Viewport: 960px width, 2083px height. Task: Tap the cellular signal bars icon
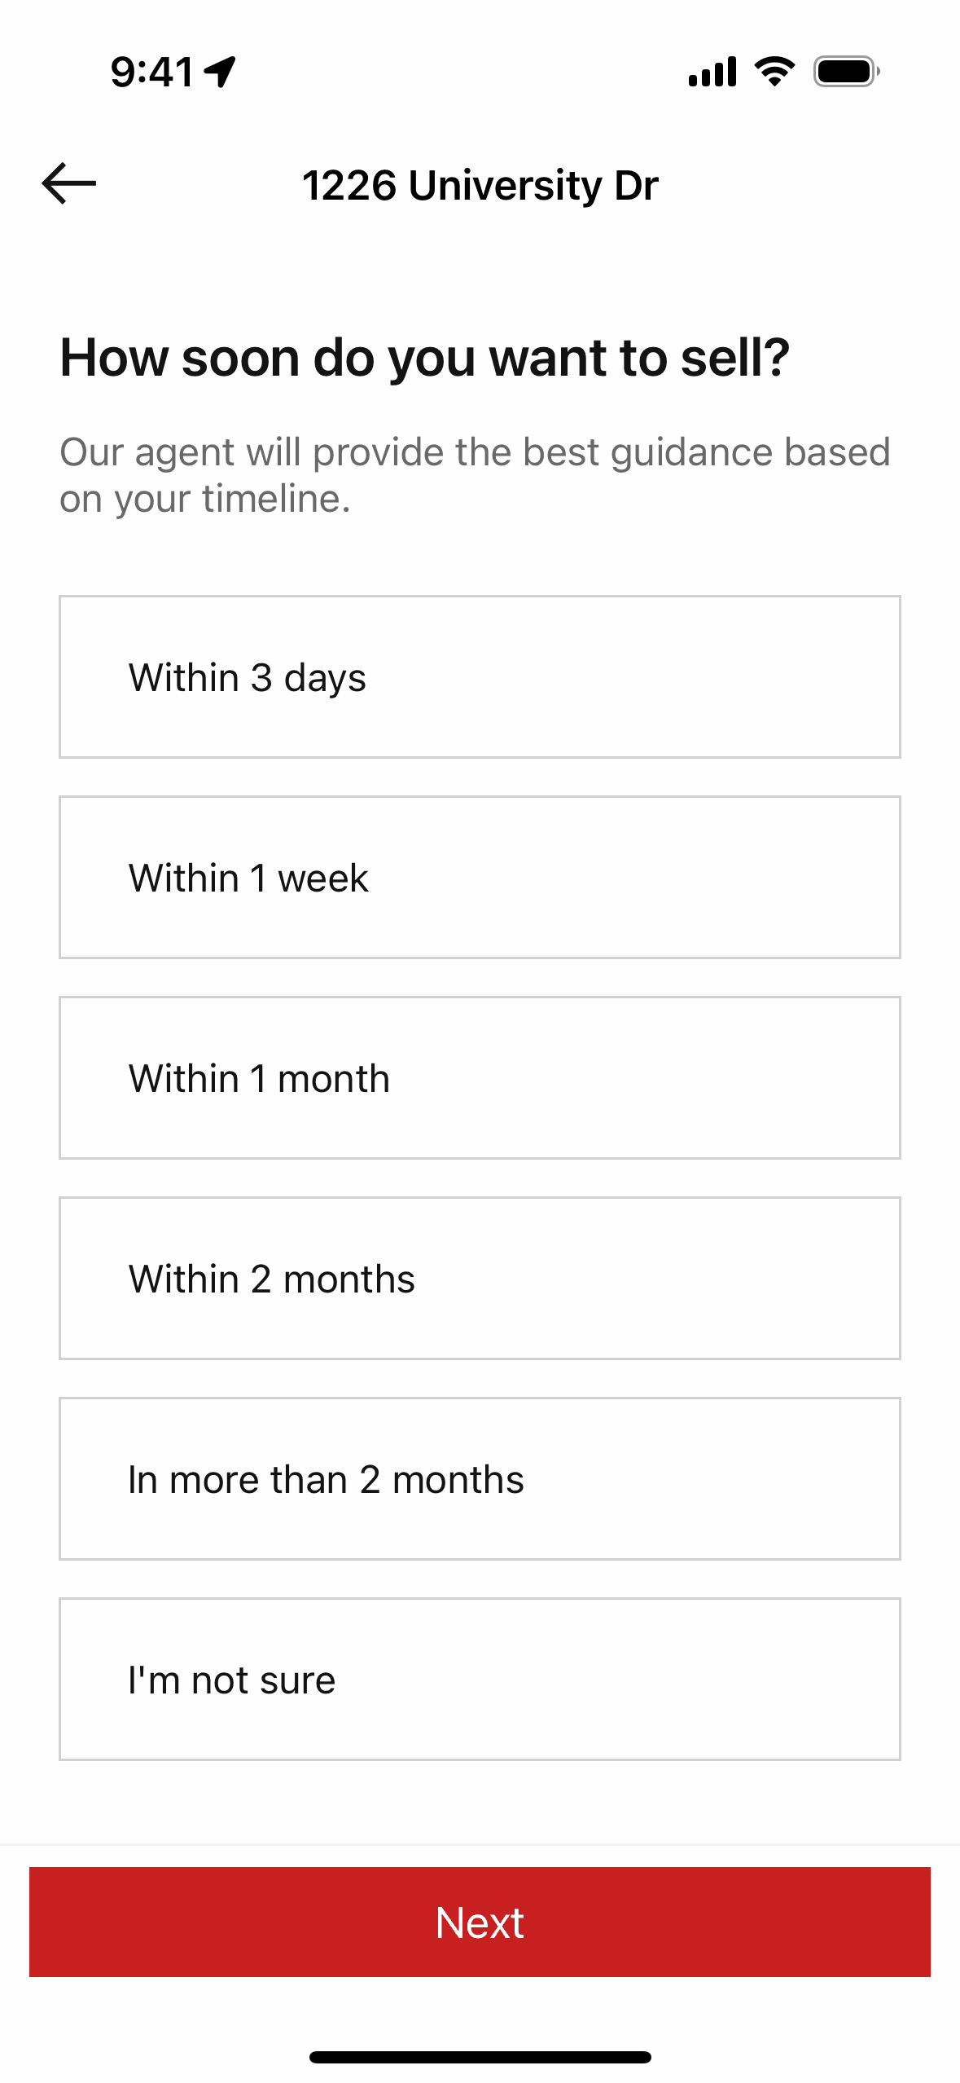tap(712, 72)
